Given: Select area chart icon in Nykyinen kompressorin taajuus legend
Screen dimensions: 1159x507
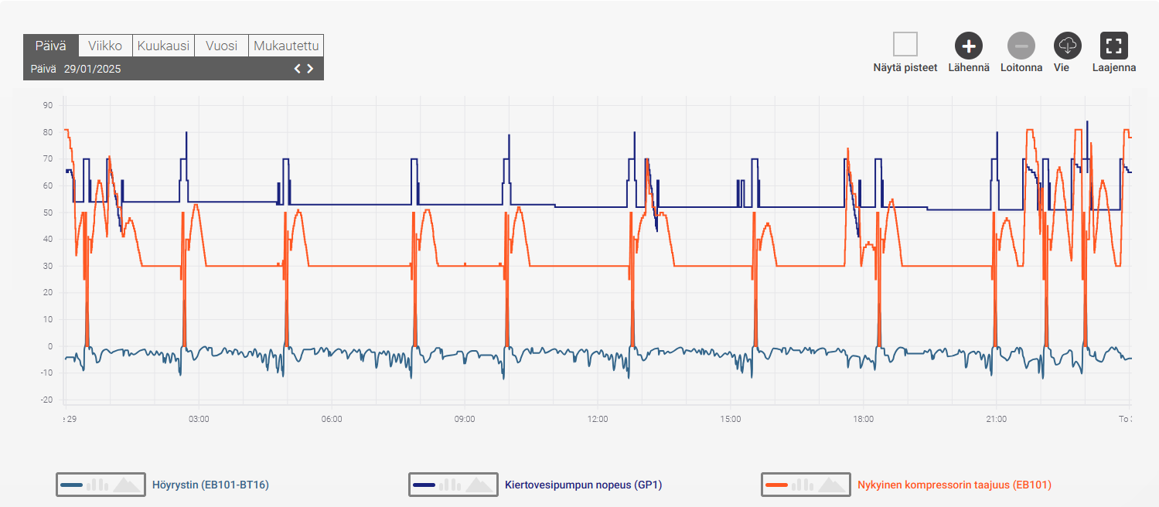Looking at the screenshot, I should pyautogui.click(x=832, y=485).
